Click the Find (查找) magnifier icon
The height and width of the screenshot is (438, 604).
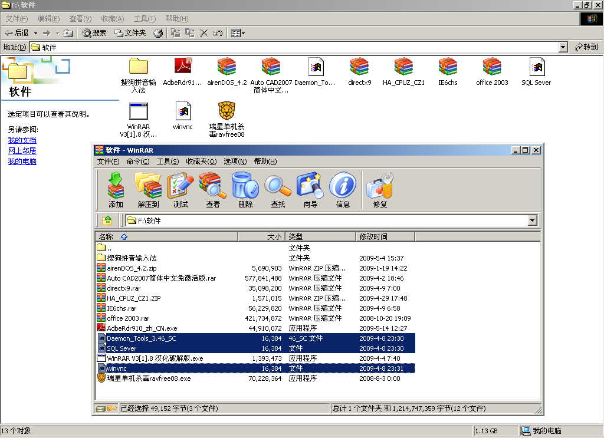pos(278,190)
